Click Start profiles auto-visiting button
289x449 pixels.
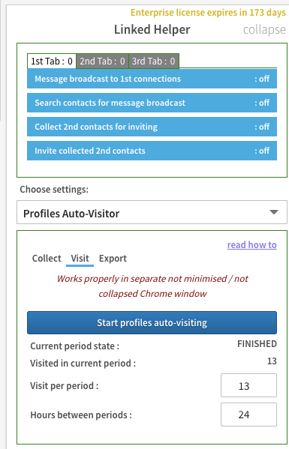click(152, 323)
